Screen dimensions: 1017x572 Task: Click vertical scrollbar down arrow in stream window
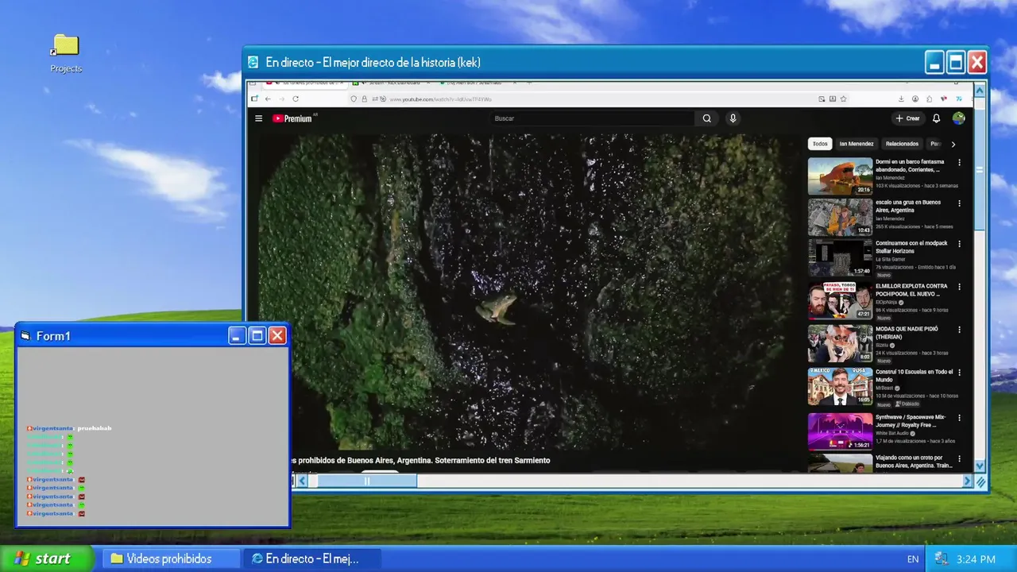(x=980, y=466)
